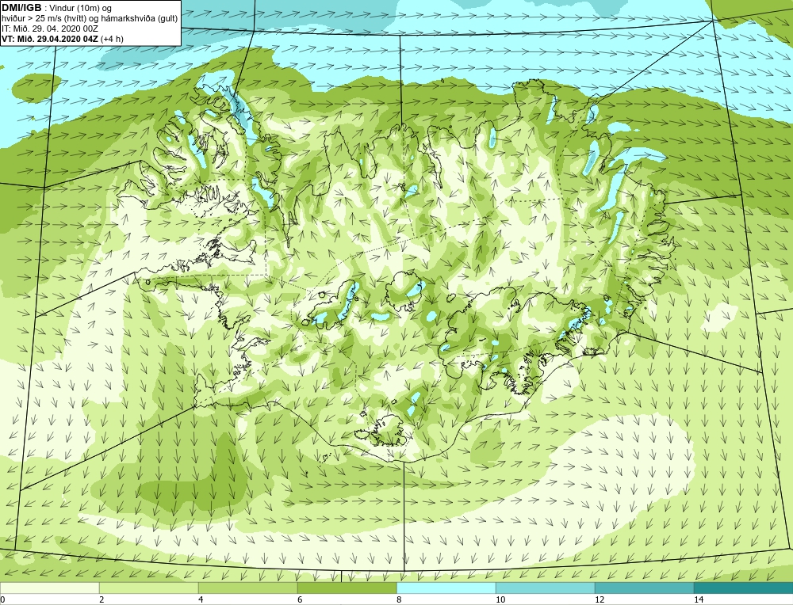Click the 2–4 m/s light green legend swatch
Screen dimensions: 793x605
pyautogui.click(x=149, y=588)
